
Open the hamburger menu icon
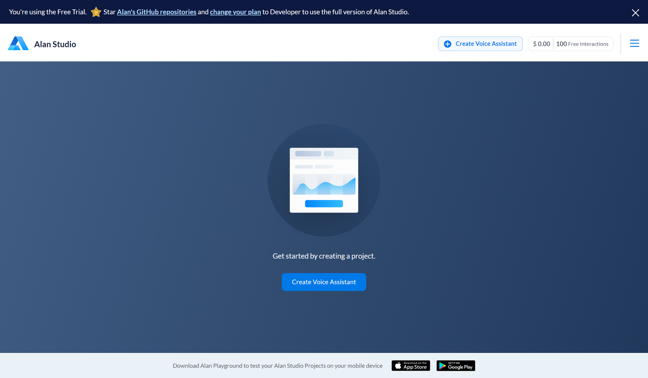635,43
